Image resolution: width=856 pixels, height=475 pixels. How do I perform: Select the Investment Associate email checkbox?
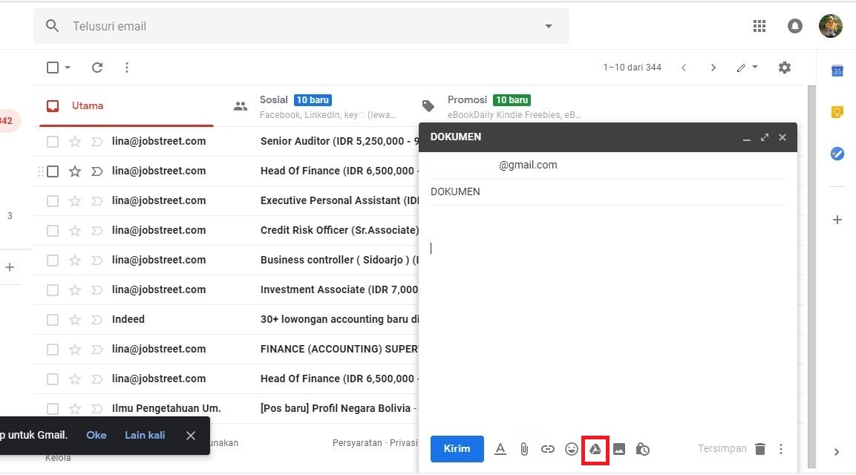(53, 290)
